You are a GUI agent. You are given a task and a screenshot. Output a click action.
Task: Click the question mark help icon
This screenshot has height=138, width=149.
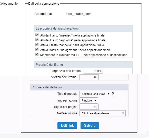pyautogui.click(x=113, y=94)
